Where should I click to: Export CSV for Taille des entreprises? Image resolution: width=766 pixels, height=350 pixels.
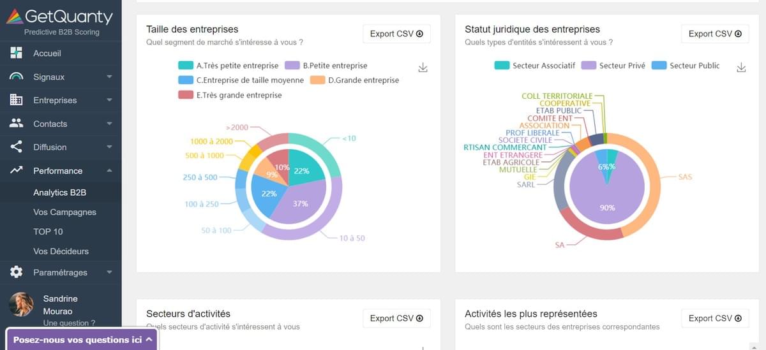click(x=396, y=34)
